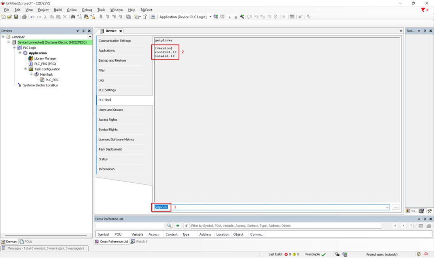This screenshot has height=258, width=434.
Task: Collapse the PLC Logic tree node
Action: point(14,48)
